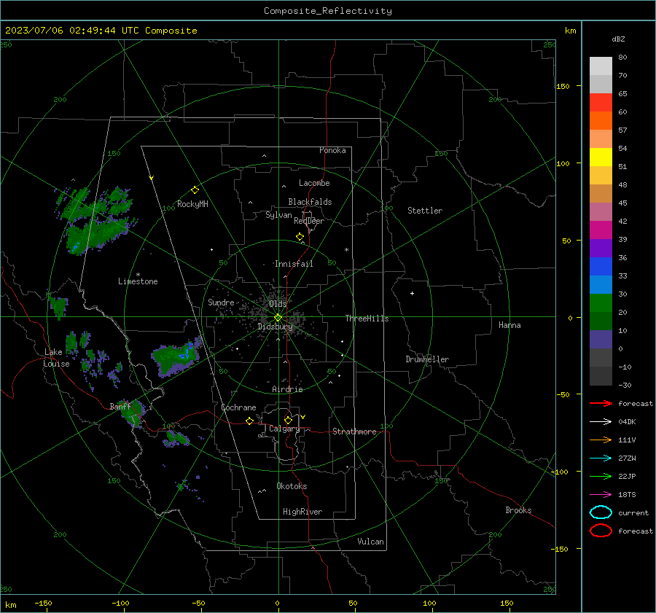Click the Drumheller label

tap(427, 359)
